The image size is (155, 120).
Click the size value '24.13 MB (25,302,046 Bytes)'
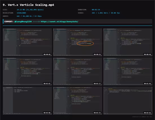point(30,10)
